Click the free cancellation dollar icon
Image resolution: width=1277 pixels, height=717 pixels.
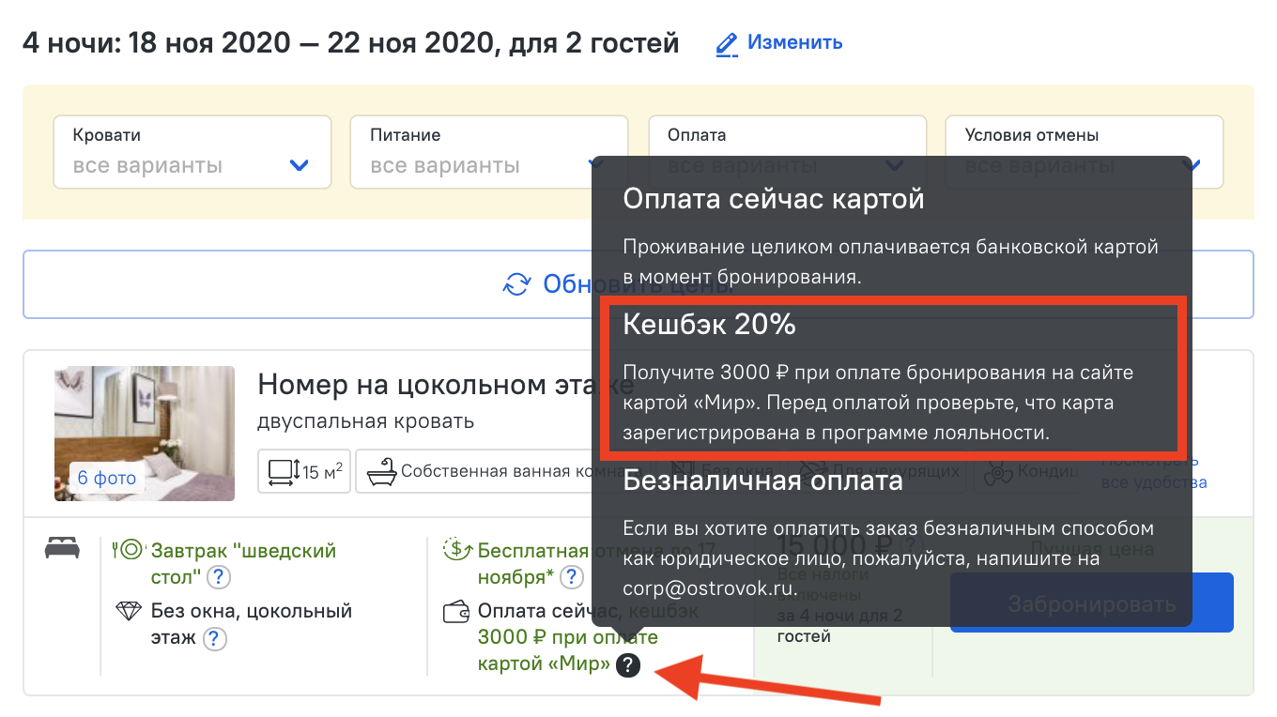pyautogui.click(x=456, y=550)
